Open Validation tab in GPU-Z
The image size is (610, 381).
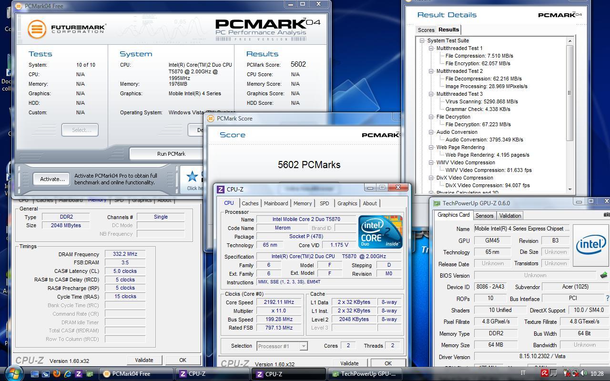coord(510,216)
